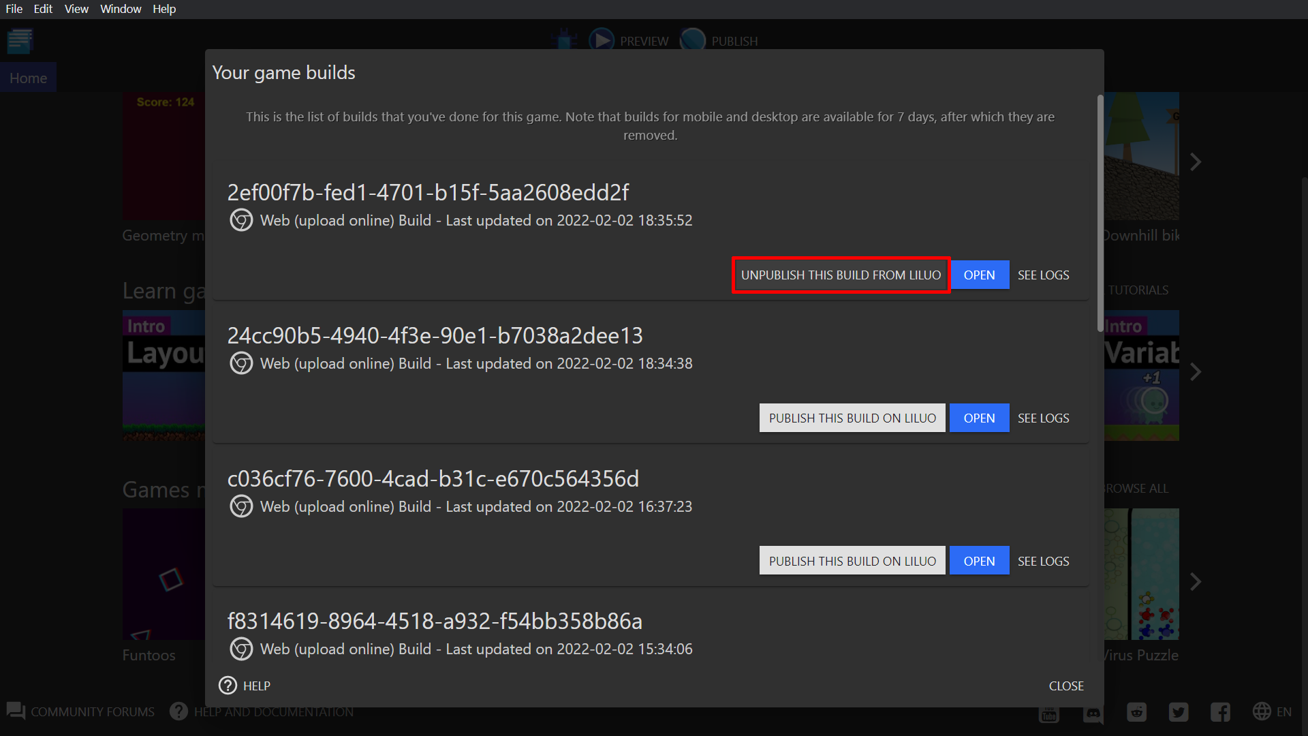The height and width of the screenshot is (736, 1308).
Task: Click the debug icon left of Preview
Action: pyautogui.click(x=564, y=40)
